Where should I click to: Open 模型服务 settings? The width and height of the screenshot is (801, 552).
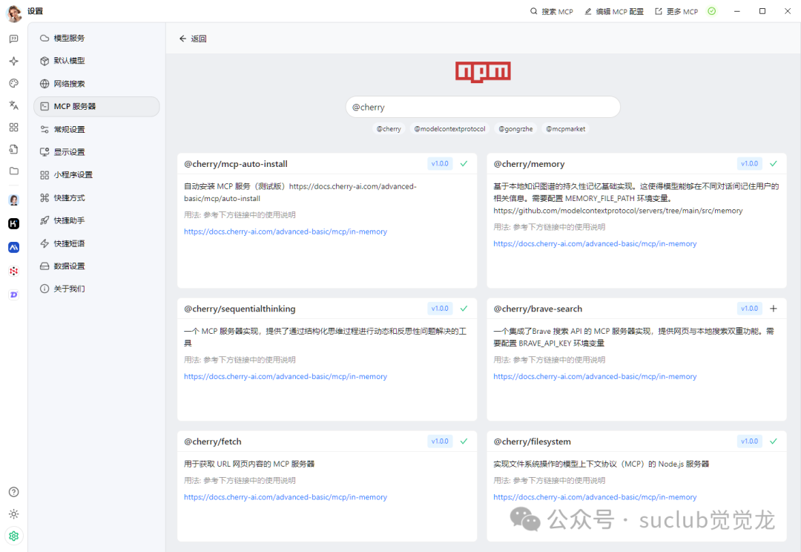(96, 39)
